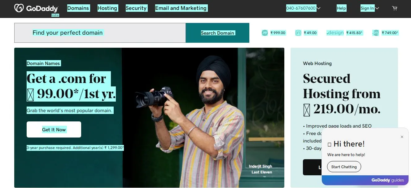Click the Start Chatting button
Image resolution: width=411 pixels, height=188 pixels.
[344, 167]
